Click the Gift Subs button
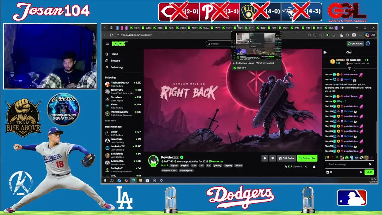 [286, 158]
